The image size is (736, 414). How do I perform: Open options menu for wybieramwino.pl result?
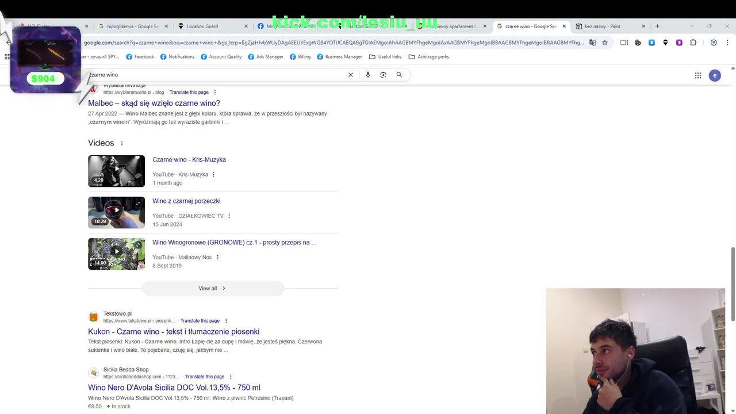pyautogui.click(x=215, y=92)
